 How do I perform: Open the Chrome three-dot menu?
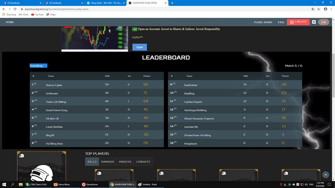coord(331,9)
